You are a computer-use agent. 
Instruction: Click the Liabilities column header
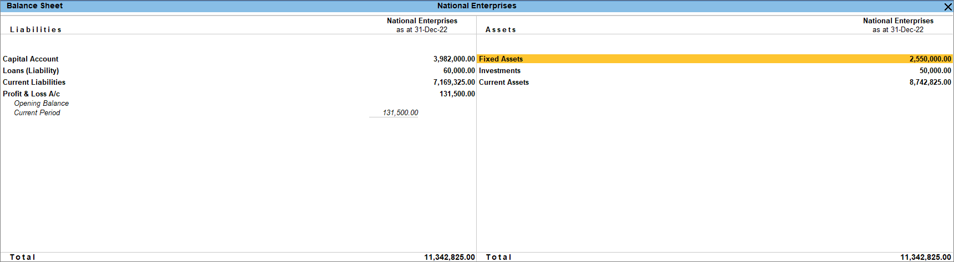coord(35,29)
